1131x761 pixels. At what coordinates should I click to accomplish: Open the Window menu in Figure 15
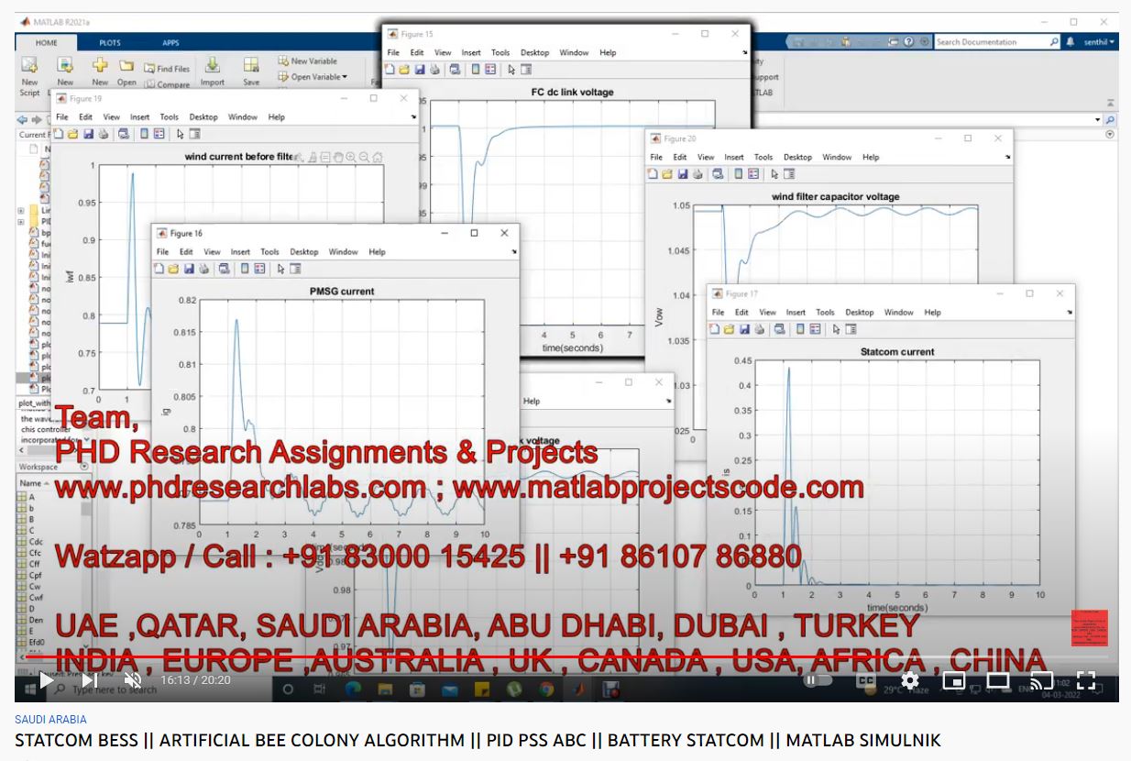point(574,52)
